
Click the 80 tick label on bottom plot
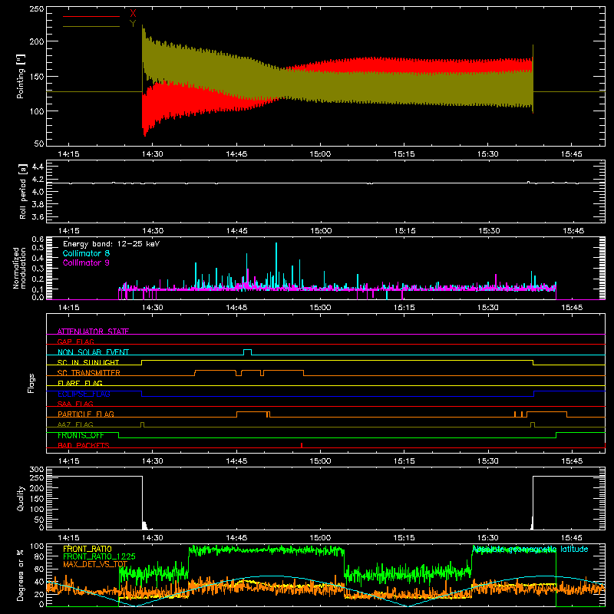[39, 556]
